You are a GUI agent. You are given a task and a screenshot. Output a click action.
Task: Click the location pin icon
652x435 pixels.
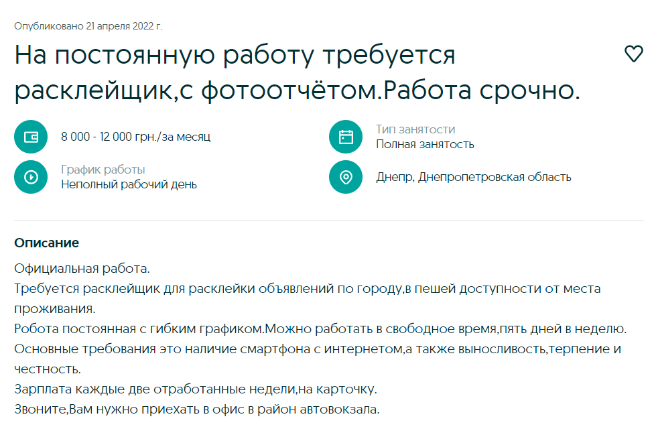(346, 177)
